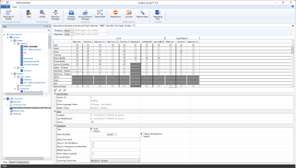Click the first toolbar icon below the grid

[56, 90]
